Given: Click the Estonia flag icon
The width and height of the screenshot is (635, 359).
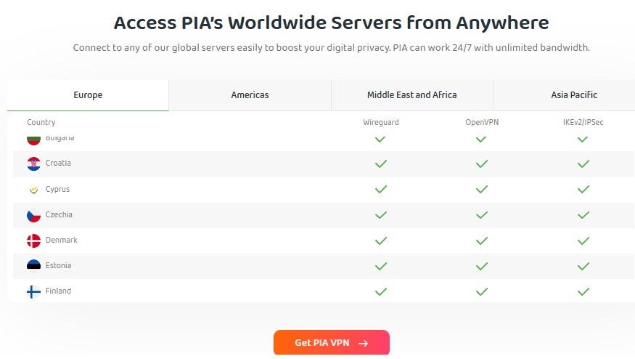Looking at the screenshot, I should (33, 266).
